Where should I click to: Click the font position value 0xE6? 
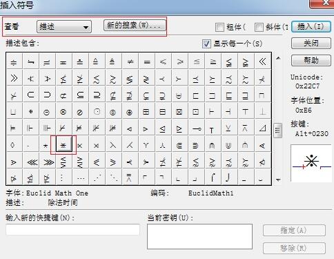(x=304, y=111)
